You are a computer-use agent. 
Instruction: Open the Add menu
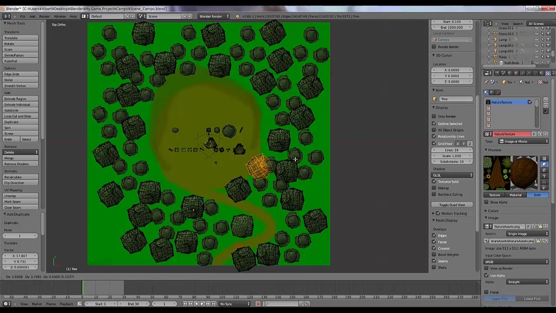[x=32, y=17]
